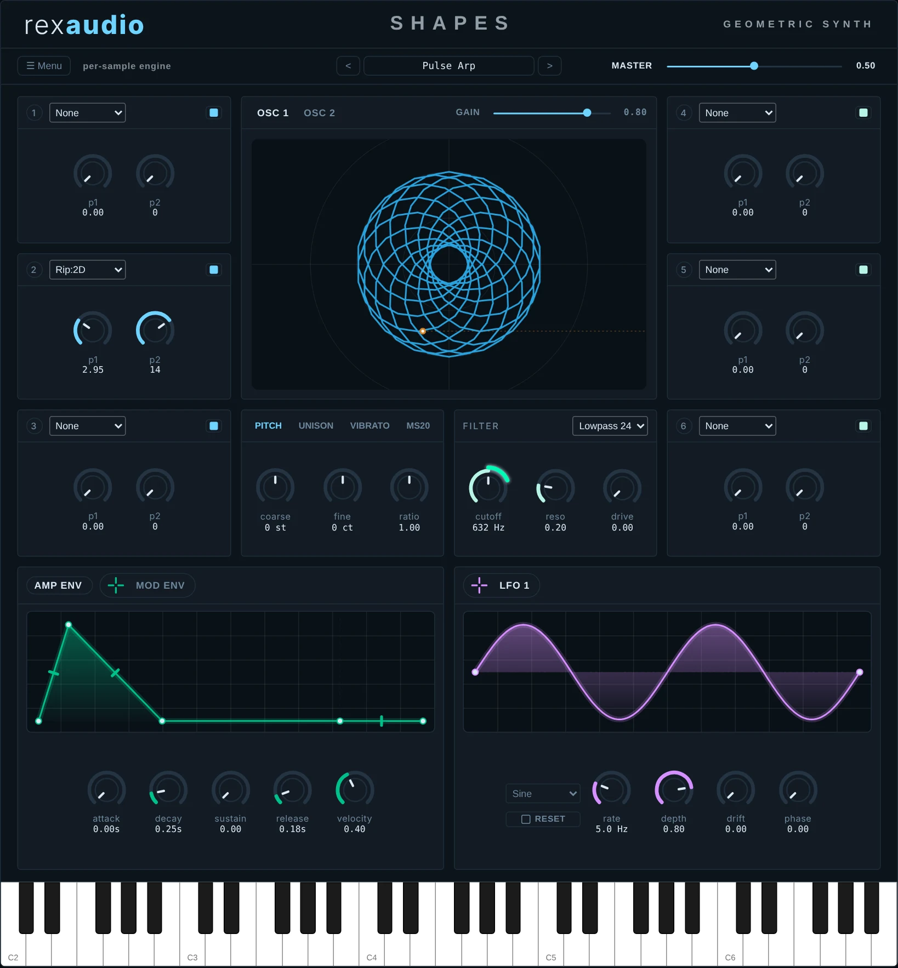Image resolution: width=898 pixels, height=968 pixels.
Task: Click the filter drive knob
Action: [622, 487]
